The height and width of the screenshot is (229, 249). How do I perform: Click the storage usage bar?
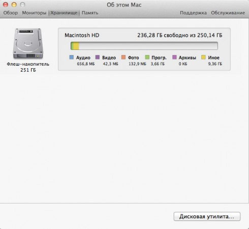pos(144,46)
